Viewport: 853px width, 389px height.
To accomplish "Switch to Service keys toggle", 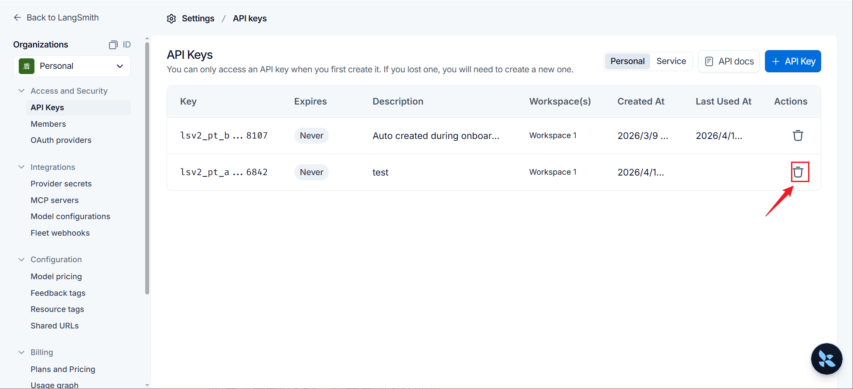I will [x=671, y=61].
